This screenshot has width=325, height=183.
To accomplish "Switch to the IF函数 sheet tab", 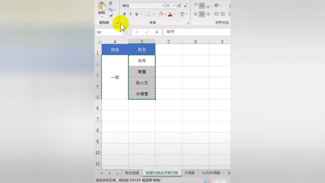I will pyautogui.click(x=190, y=173).
